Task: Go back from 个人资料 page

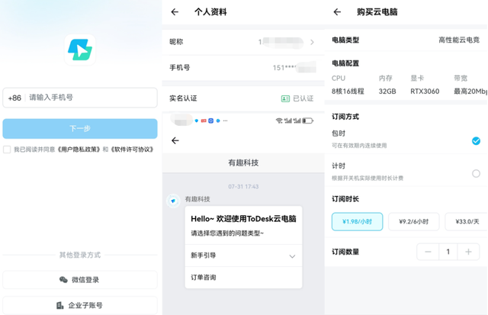Action: 175,12
